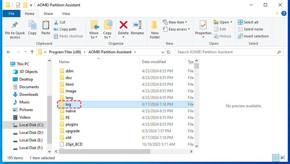Open the Quick Access Toolbar customize dropdown
290x164 pixels.
point(31,5)
